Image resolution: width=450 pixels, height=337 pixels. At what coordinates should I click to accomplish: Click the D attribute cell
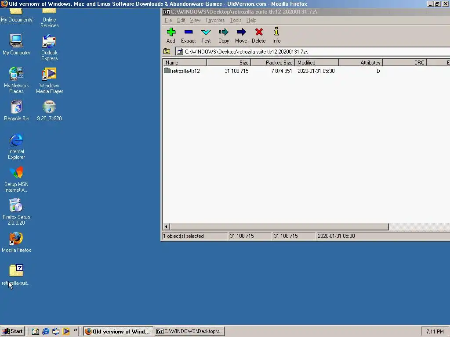(x=378, y=71)
